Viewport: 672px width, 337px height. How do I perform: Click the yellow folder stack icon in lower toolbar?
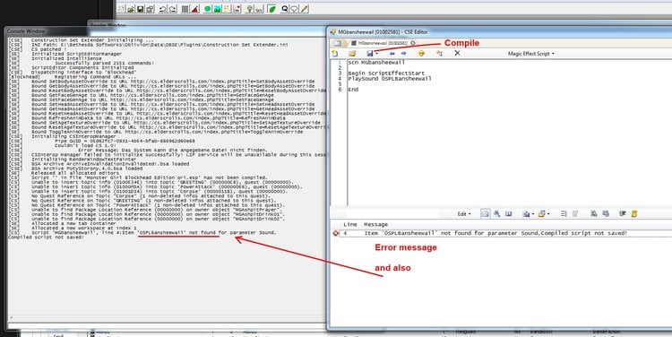542,213
